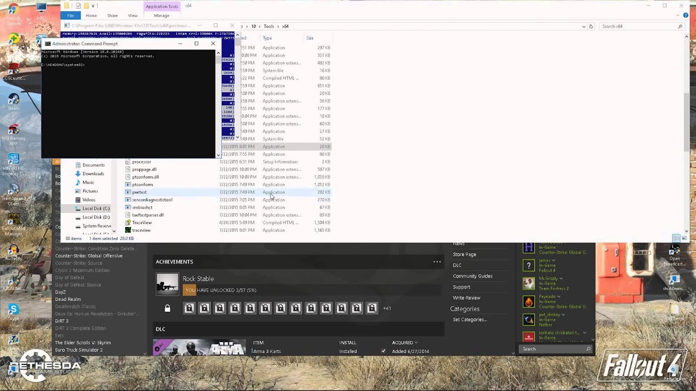
Task: Open Peynado friend avatar
Action: click(x=529, y=302)
